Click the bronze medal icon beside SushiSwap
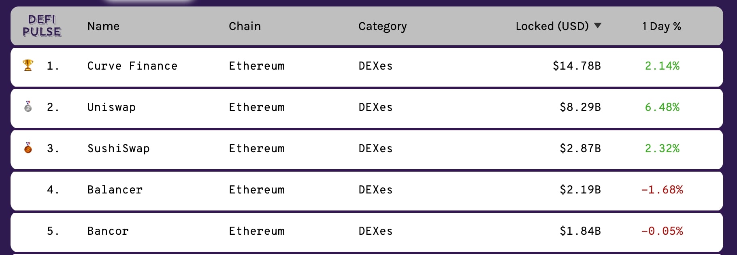 (x=27, y=149)
